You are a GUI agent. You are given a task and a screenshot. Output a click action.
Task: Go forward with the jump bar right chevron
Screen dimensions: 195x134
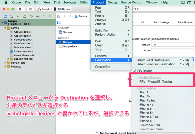(70, 16)
